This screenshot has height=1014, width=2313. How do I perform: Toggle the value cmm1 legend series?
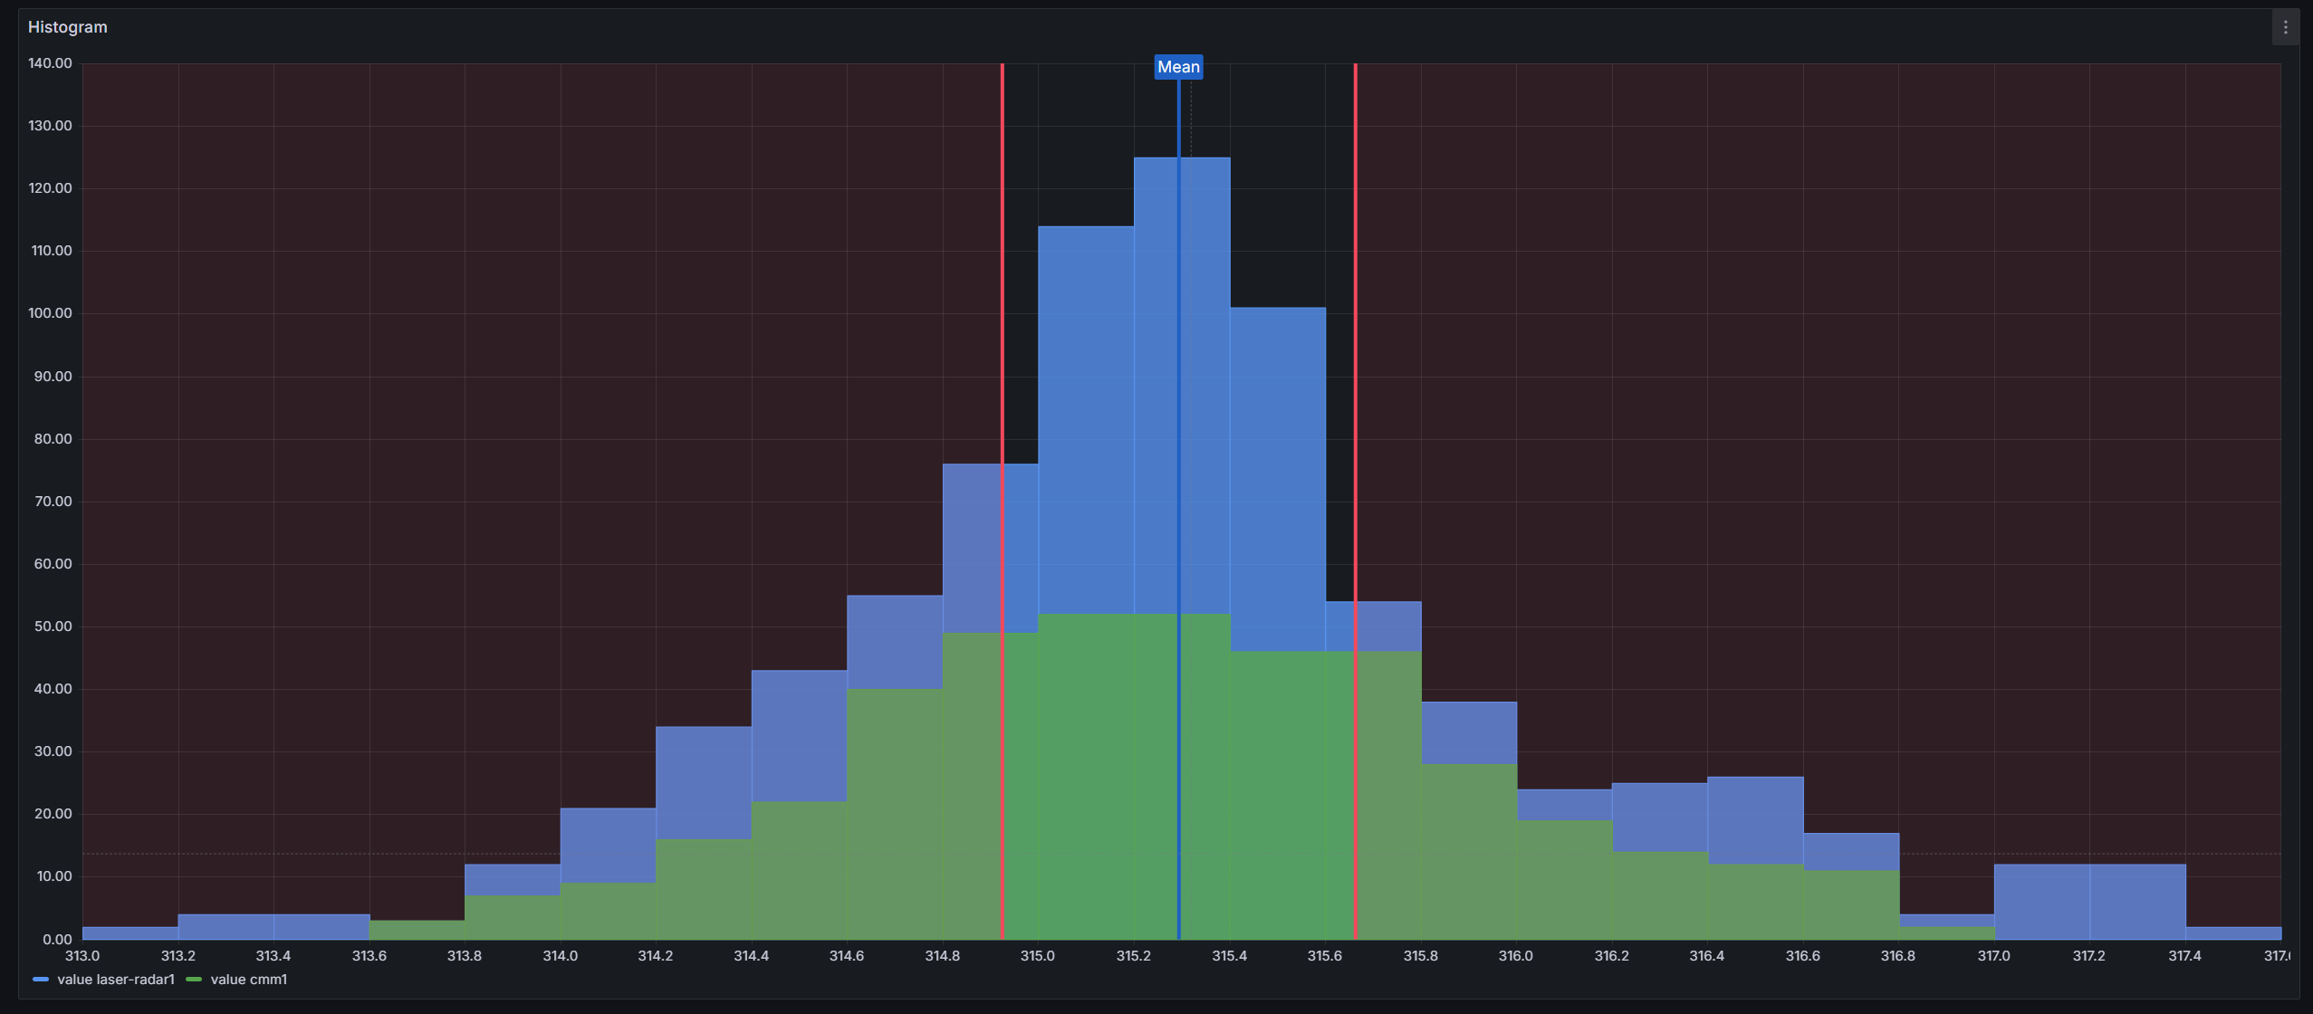(248, 980)
